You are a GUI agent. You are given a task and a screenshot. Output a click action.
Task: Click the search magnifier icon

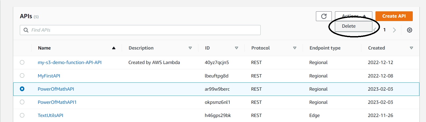pos(26,30)
